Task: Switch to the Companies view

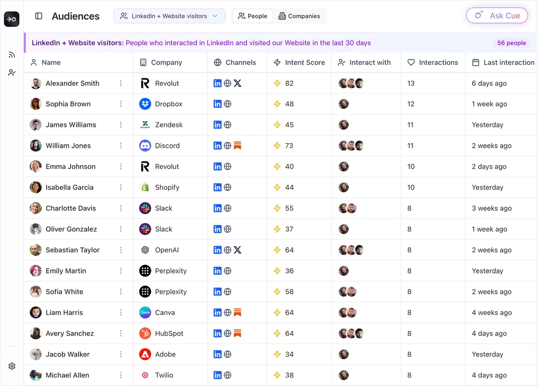Action: tap(299, 16)
